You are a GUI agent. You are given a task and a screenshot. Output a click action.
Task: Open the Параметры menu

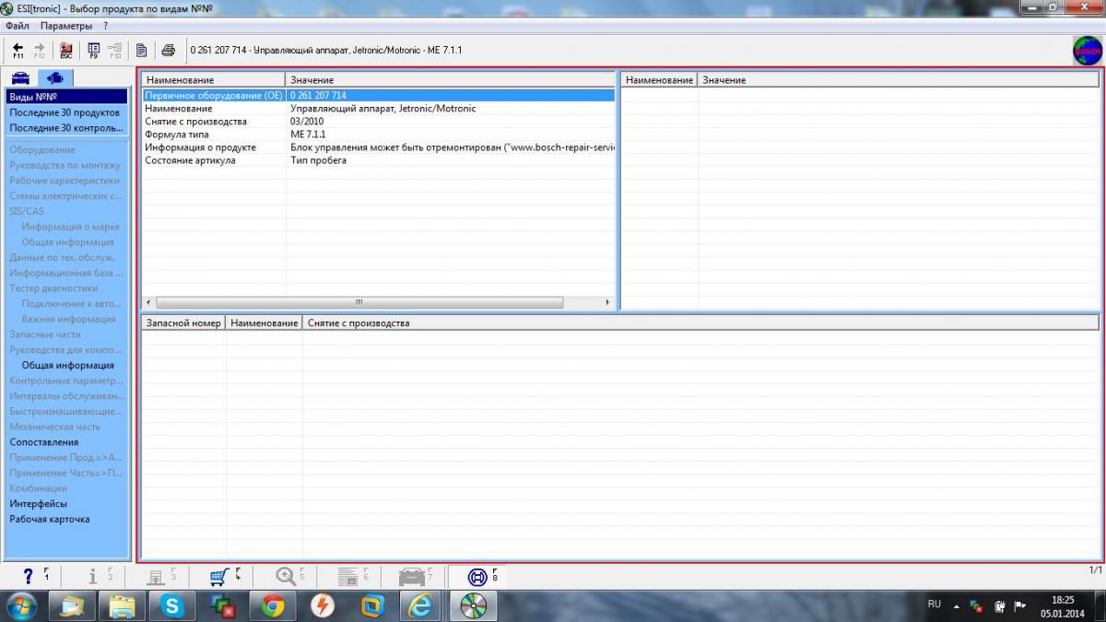pyautogui.click(x=66, y=26)
